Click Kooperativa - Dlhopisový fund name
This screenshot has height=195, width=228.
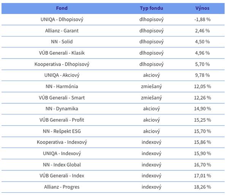pyautogui.click(x=62, y=64)
